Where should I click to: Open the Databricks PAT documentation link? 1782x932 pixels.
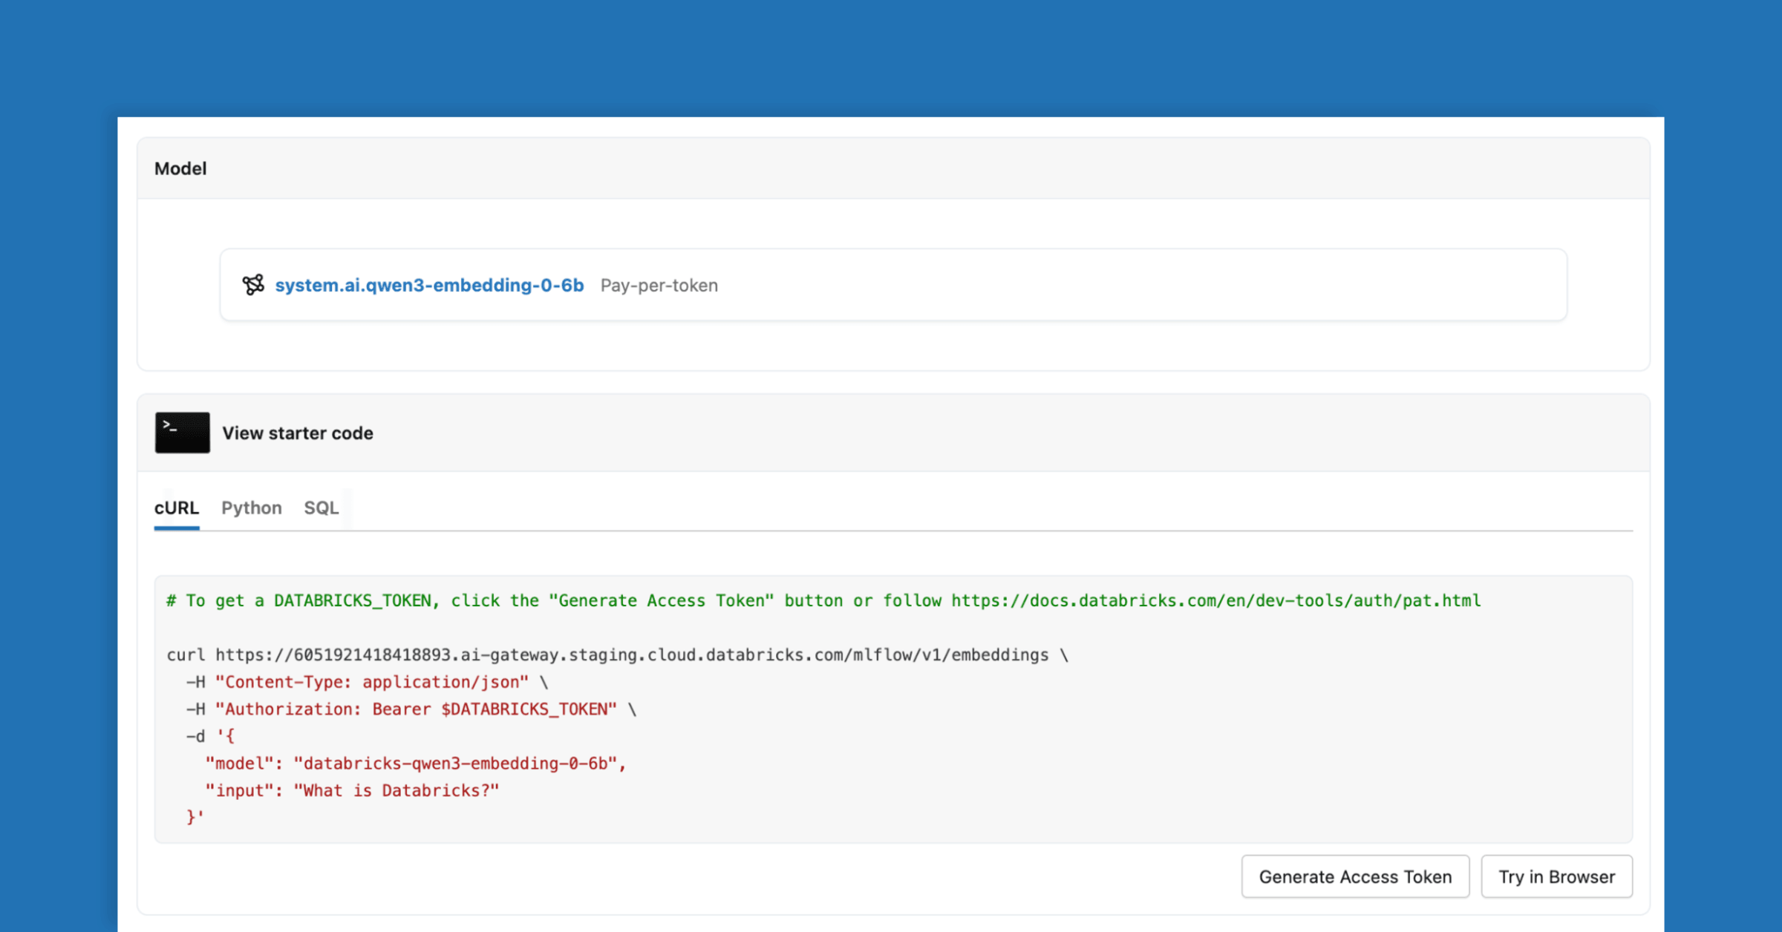point(1215,600)
